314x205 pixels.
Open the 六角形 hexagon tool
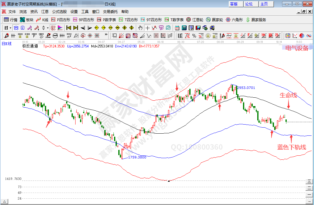(234, 20)
